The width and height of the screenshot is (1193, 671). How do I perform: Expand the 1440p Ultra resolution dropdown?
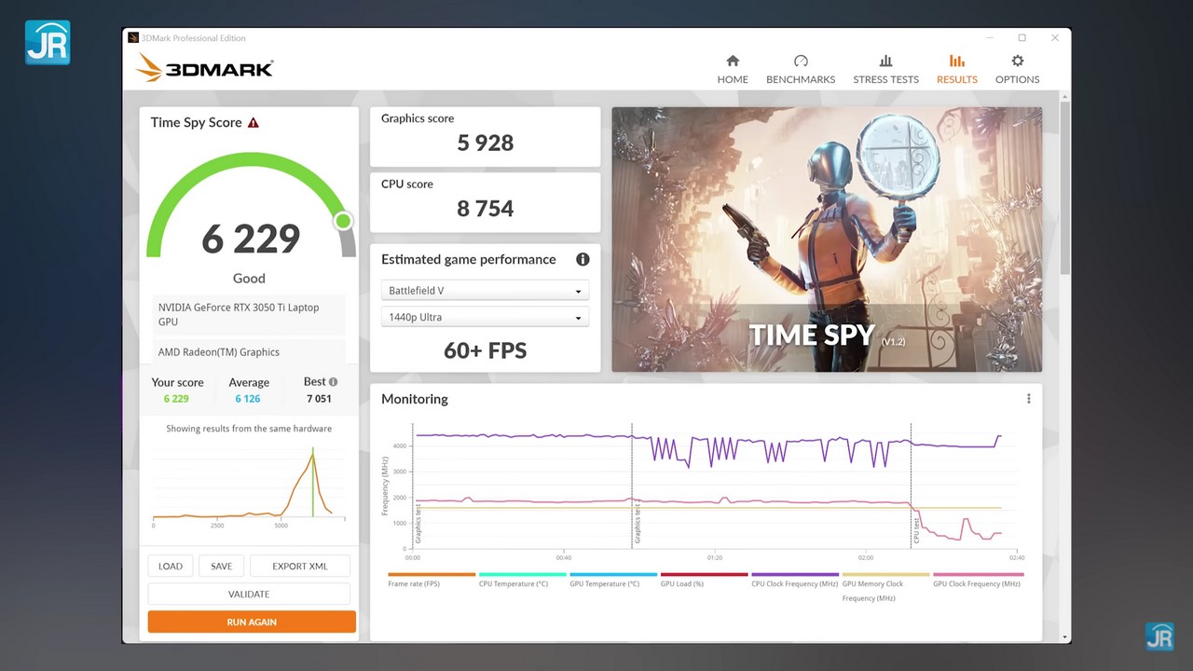485,318
